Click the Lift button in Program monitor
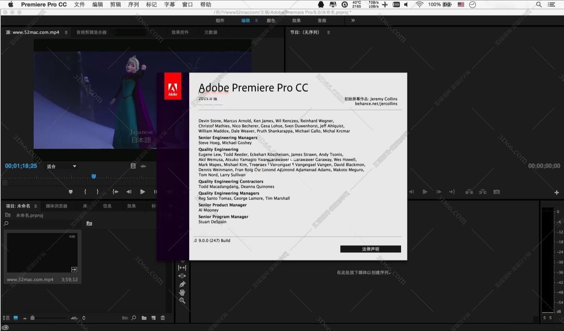Image resolution: width=564 pixels, height=331 pixels. pyautogui.click(x=469, y=192)
